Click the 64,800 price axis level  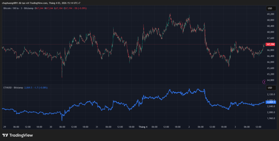(270, 80)
